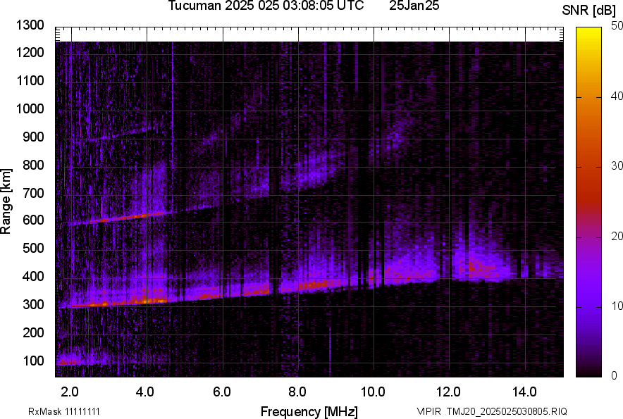The height and width of the screenshot is (419, 623).
Task: Click the 'Frequency [MHz]' axis label
Action: (x=309, y=411)
